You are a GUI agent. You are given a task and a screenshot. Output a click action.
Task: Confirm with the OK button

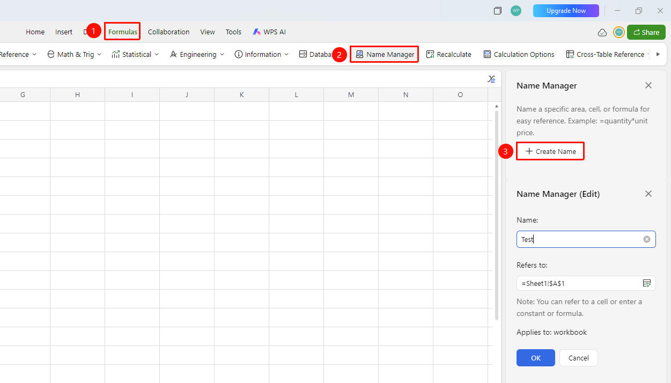pos(536,358)
